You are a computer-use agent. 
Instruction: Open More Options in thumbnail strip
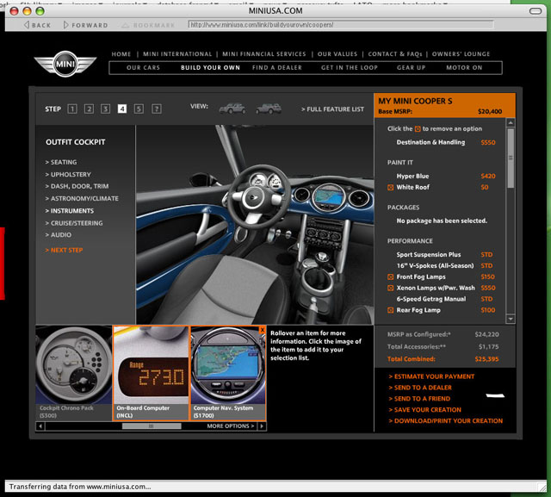231,426
